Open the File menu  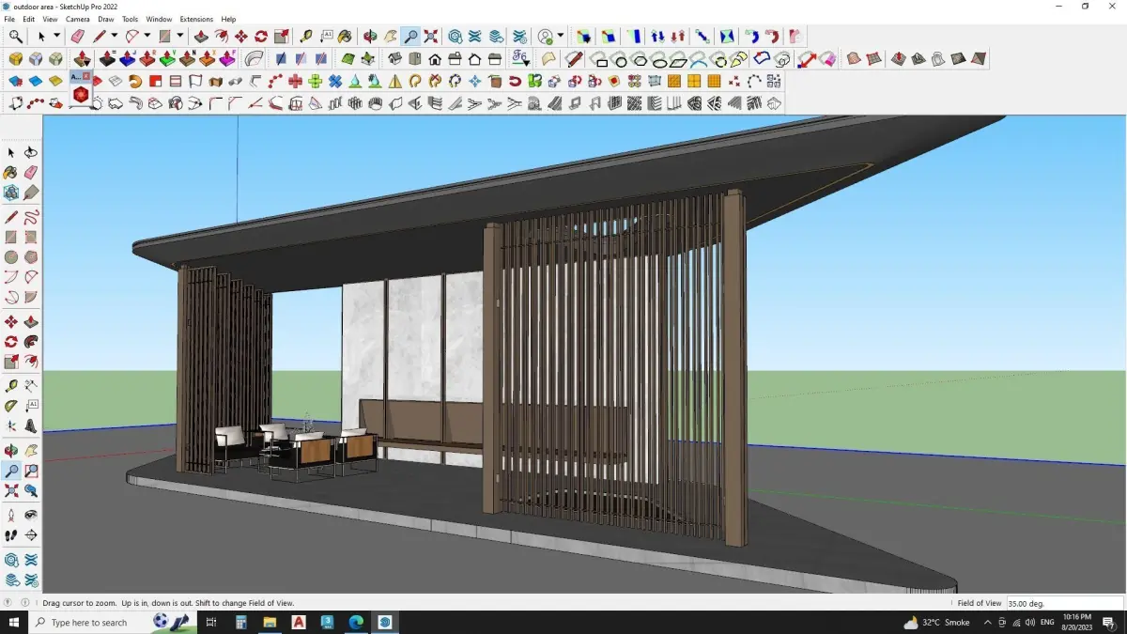(x=9, y=19)
